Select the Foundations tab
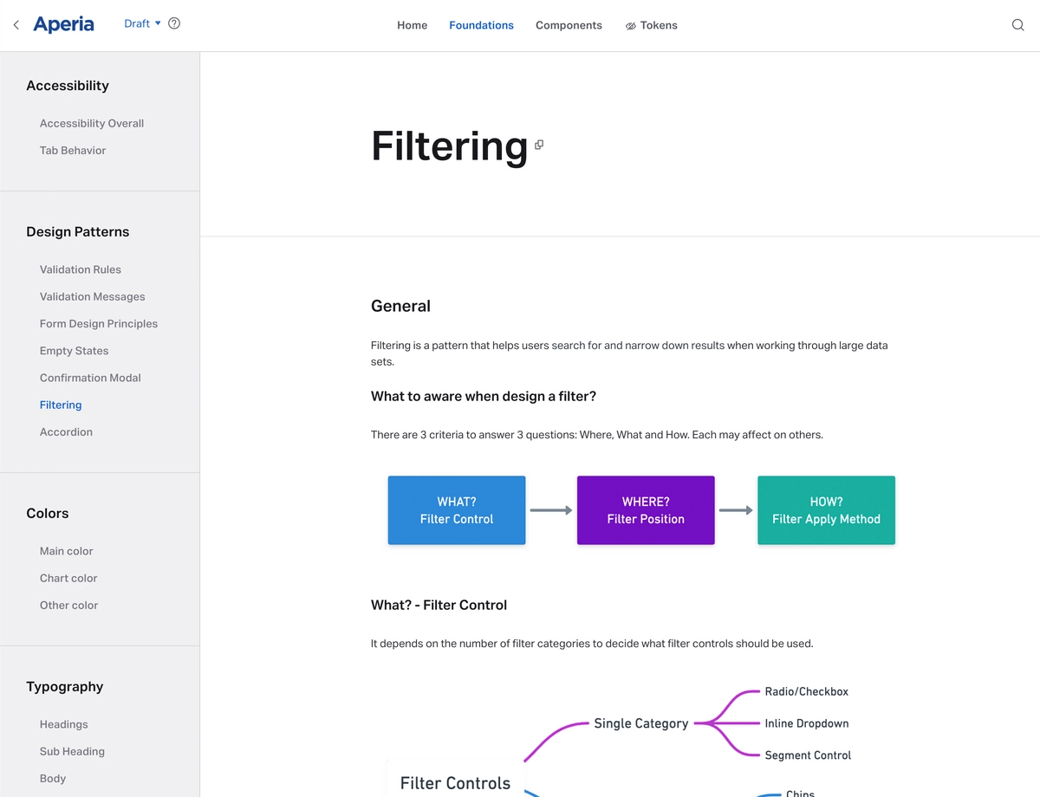 481,25
